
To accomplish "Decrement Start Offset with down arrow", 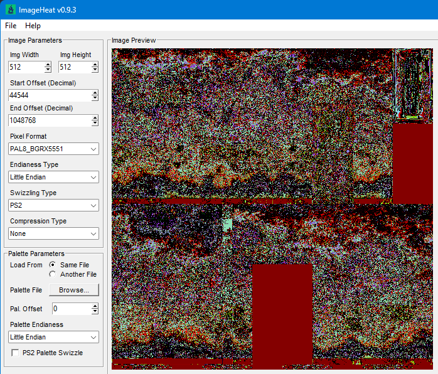I will (95, 98).
